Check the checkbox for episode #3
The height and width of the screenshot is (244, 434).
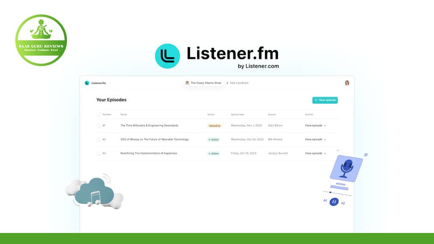98,153
